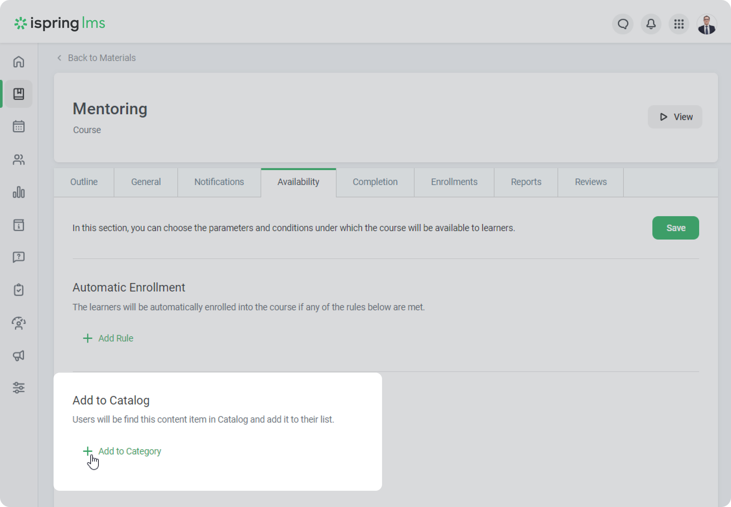This screenshot has height=507, width=731.
Task: Open the megaphone announcements icon
Action: (x=19, y=355)
